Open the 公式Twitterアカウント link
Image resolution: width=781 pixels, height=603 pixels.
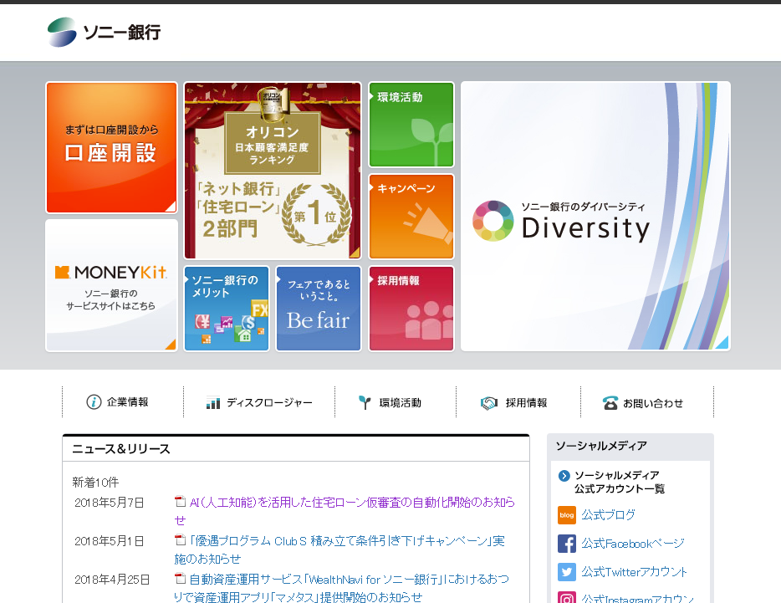(x=634, y=571)
